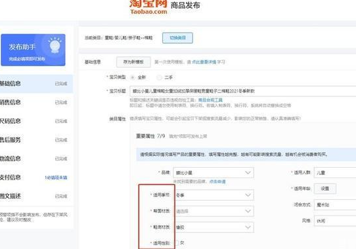Check the 女 gender checkbox
356x249 pixels.
point(177,243)
